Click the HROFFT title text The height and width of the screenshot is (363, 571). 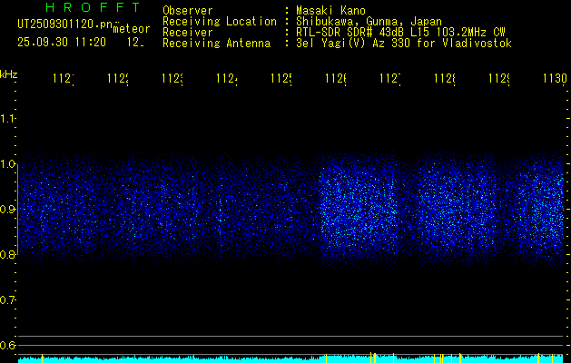94,7
